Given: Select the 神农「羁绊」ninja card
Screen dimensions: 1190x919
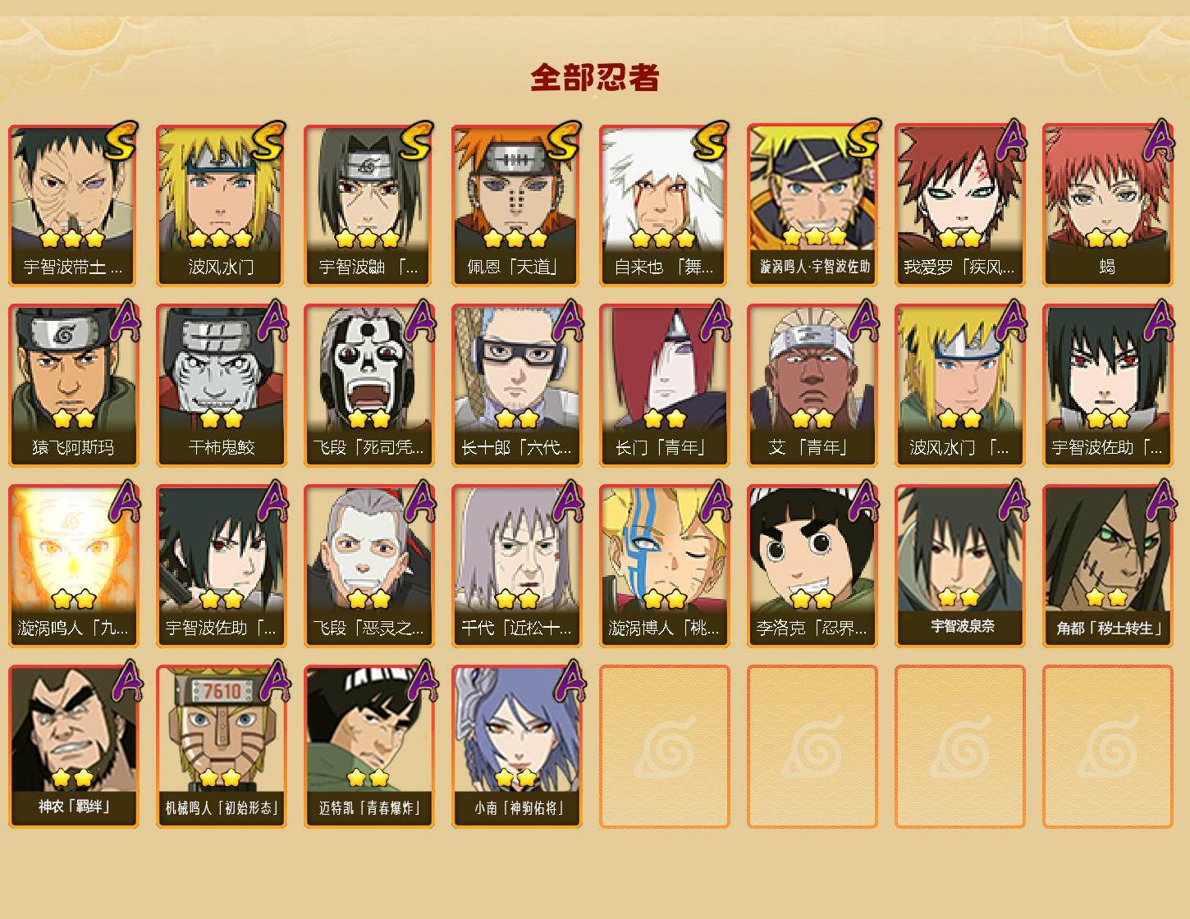Looking at the screenshot, I should [74, 747].
